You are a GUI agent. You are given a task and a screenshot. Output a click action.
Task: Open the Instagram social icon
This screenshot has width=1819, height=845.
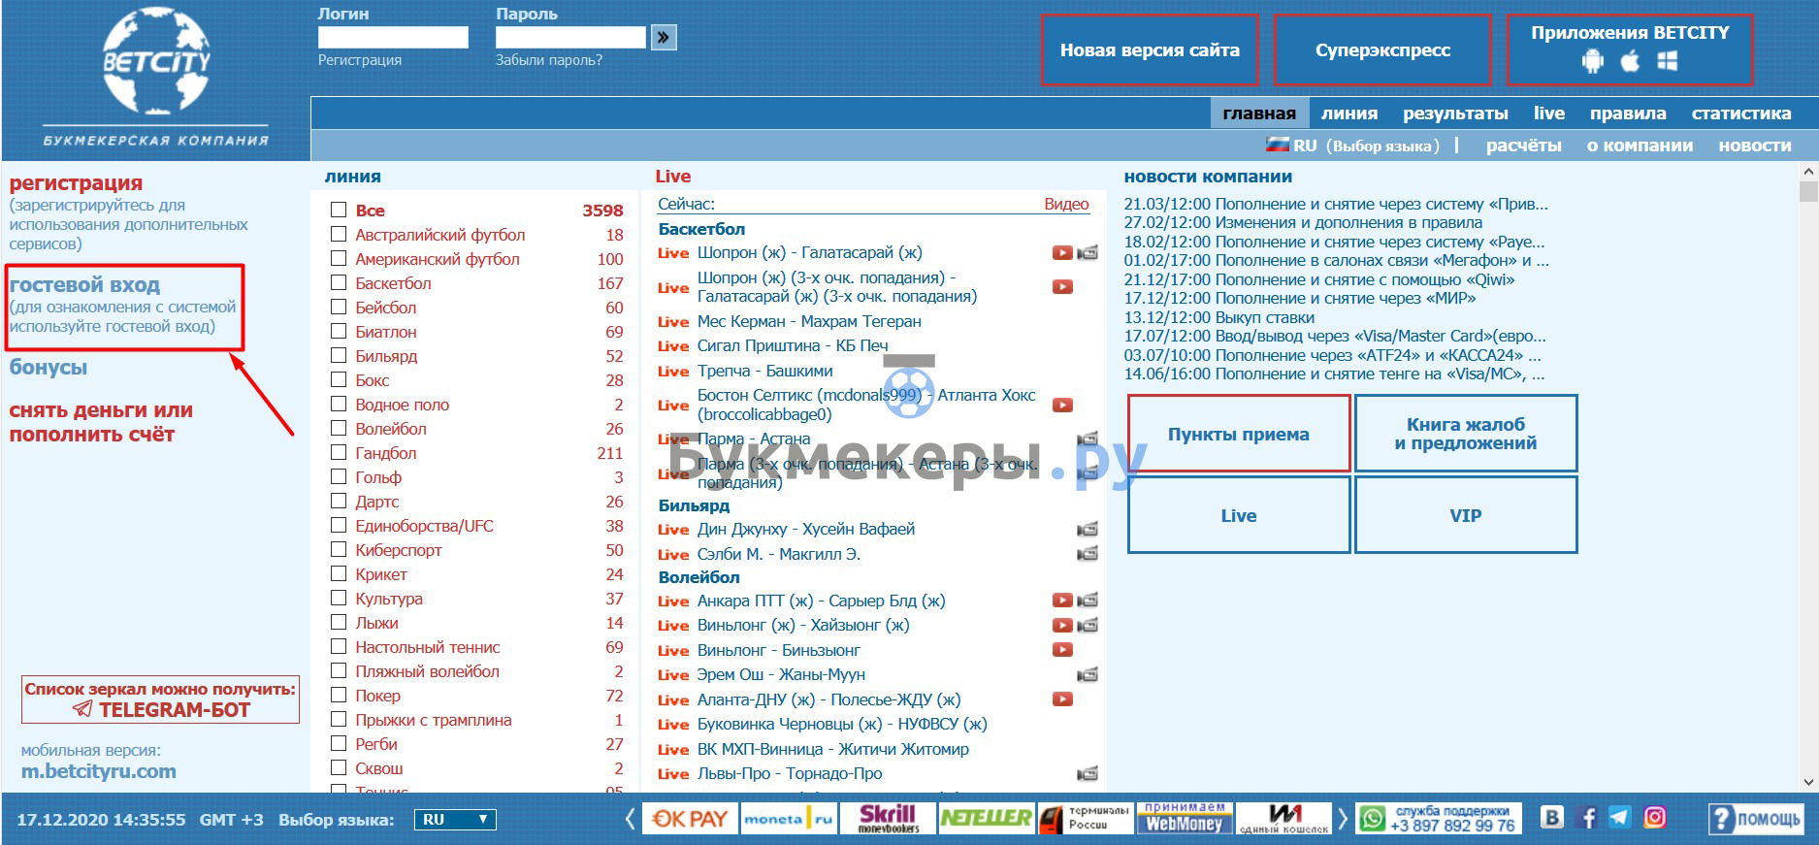[1654, 818]
